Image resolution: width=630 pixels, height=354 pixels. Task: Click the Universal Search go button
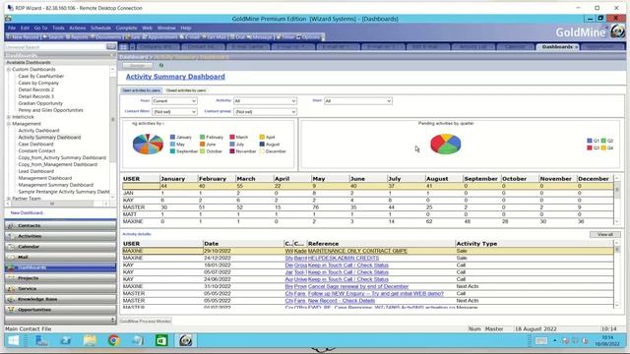coord(111,47)
